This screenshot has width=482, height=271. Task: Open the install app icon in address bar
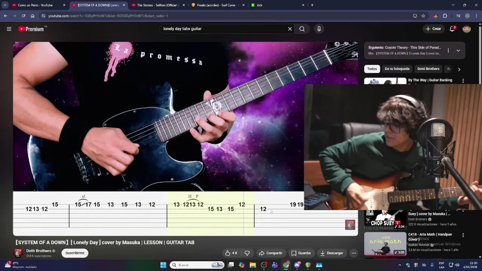pyautogui.click(x=415, y=16)
